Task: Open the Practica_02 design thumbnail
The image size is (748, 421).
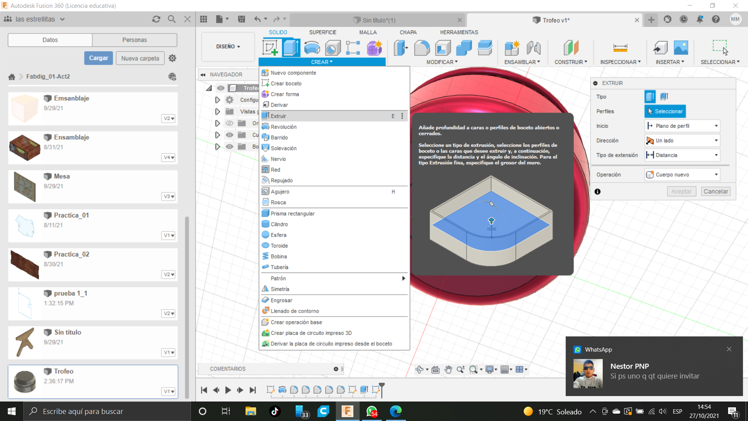Action: point(25,265)
